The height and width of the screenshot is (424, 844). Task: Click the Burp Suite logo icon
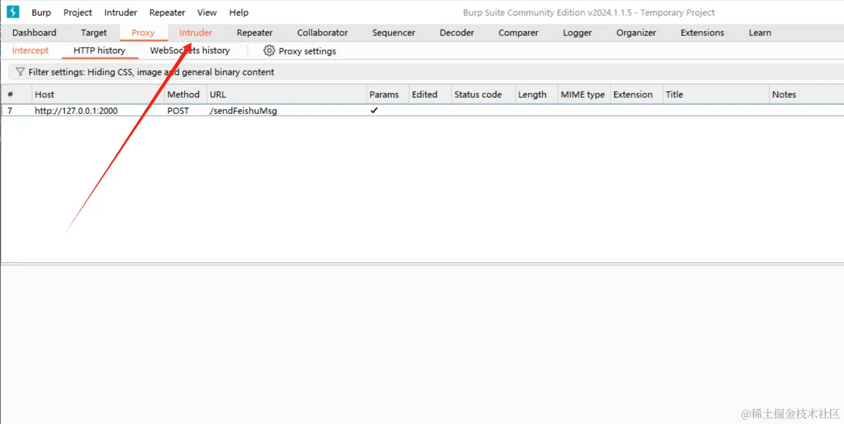point(13,12)
